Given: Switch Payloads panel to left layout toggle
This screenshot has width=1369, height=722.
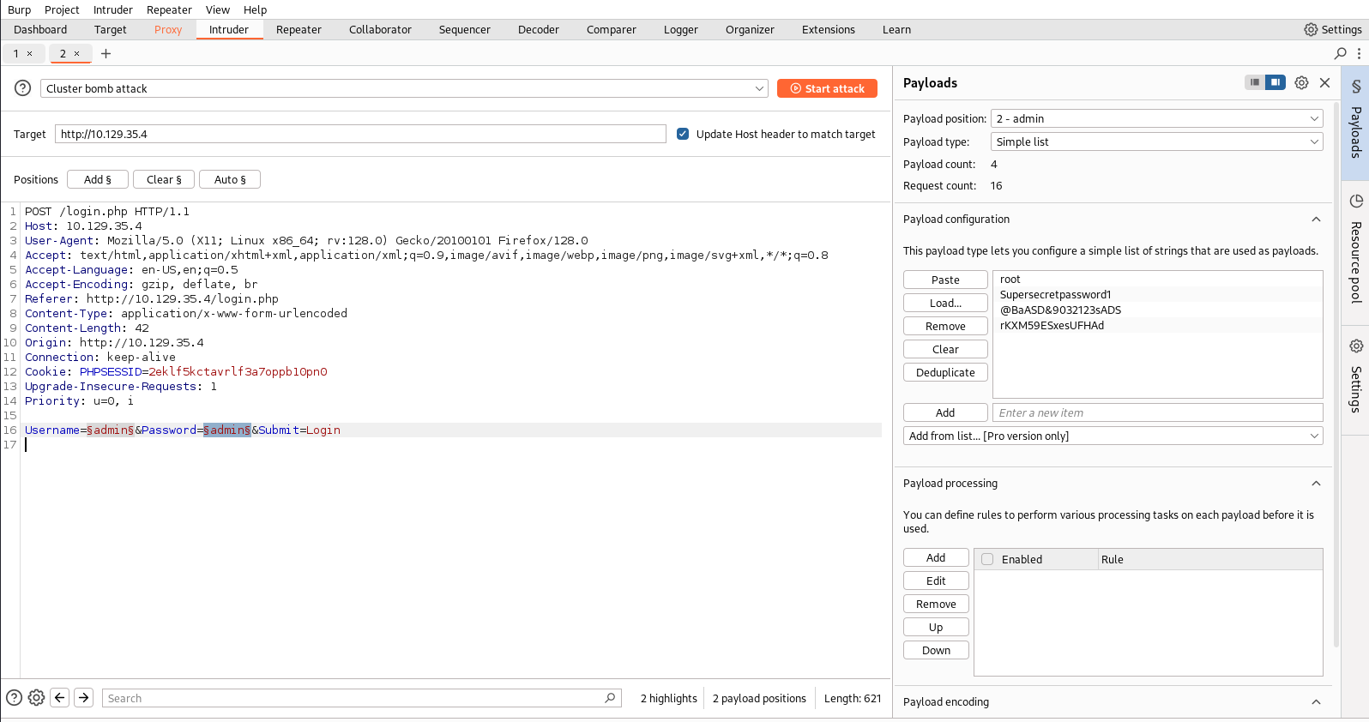Looking at the screenshot, I should (1255, 82).
